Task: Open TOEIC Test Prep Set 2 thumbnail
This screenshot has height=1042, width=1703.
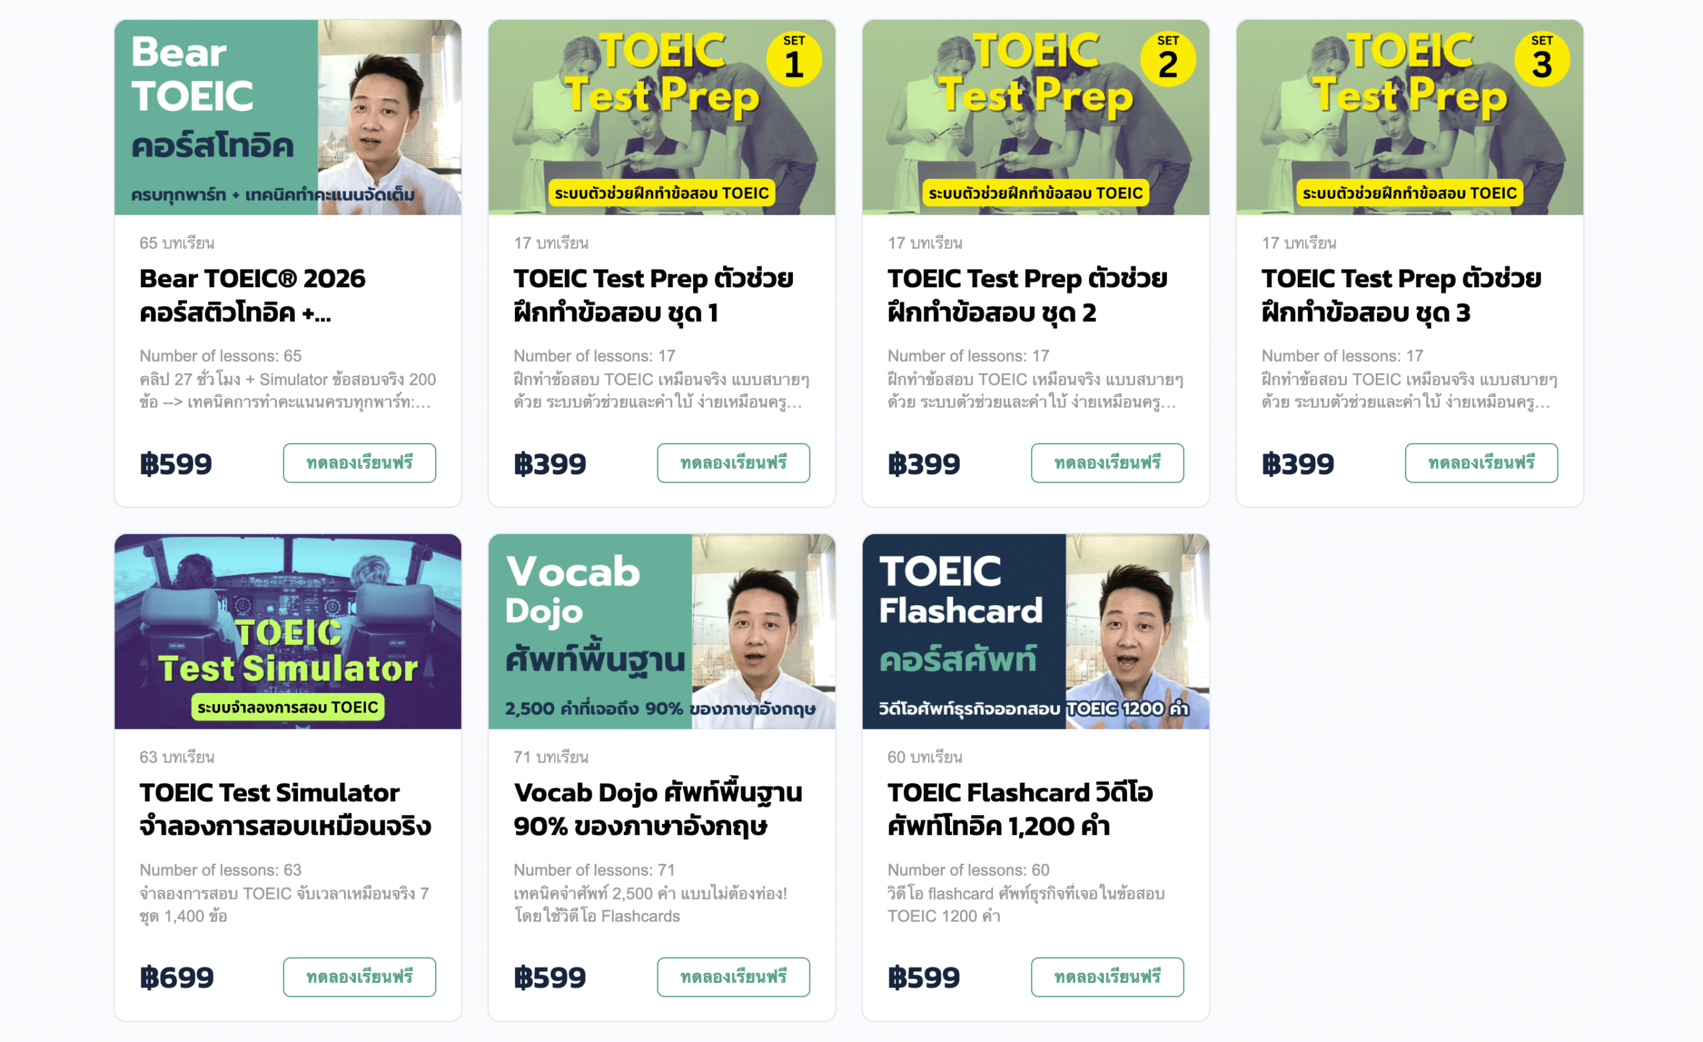Action: click(1035, 118)
